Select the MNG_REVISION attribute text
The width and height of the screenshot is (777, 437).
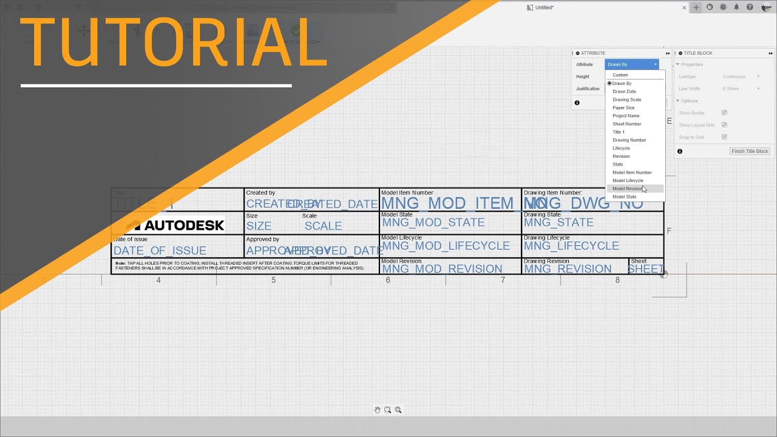coord(568,269)
